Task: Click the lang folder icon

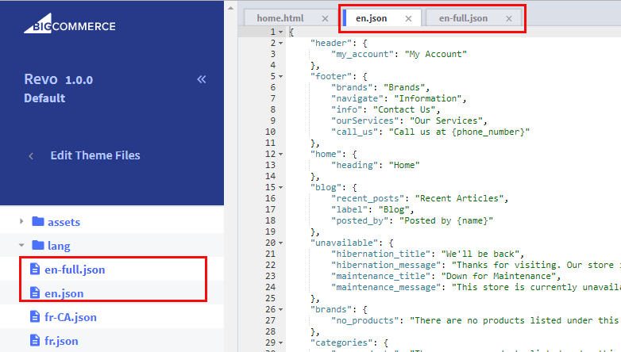Action: pos(37,246)
